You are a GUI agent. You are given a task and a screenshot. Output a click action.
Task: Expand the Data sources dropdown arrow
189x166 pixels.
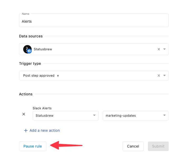(164, 49)
